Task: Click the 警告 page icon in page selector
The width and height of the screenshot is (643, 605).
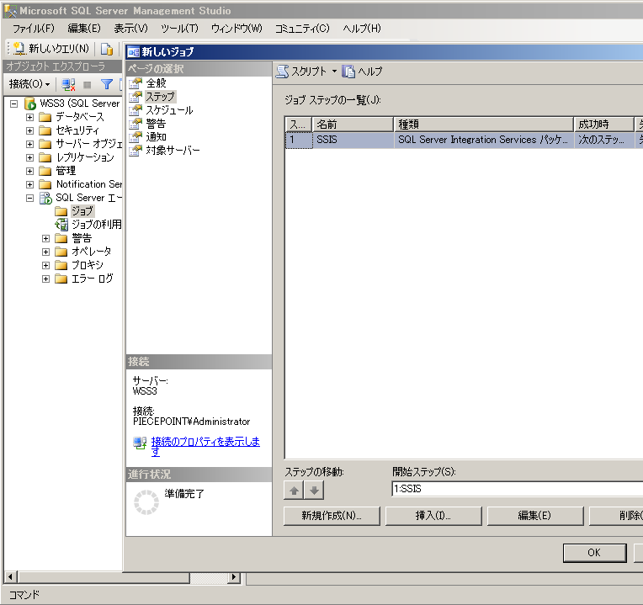Action: tap(136, 124)
